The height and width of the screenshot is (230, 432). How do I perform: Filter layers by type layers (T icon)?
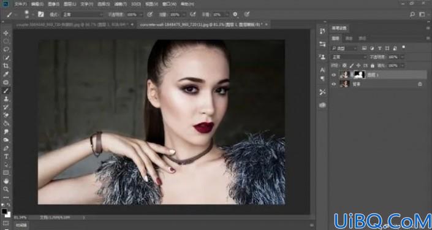point(379,48)
